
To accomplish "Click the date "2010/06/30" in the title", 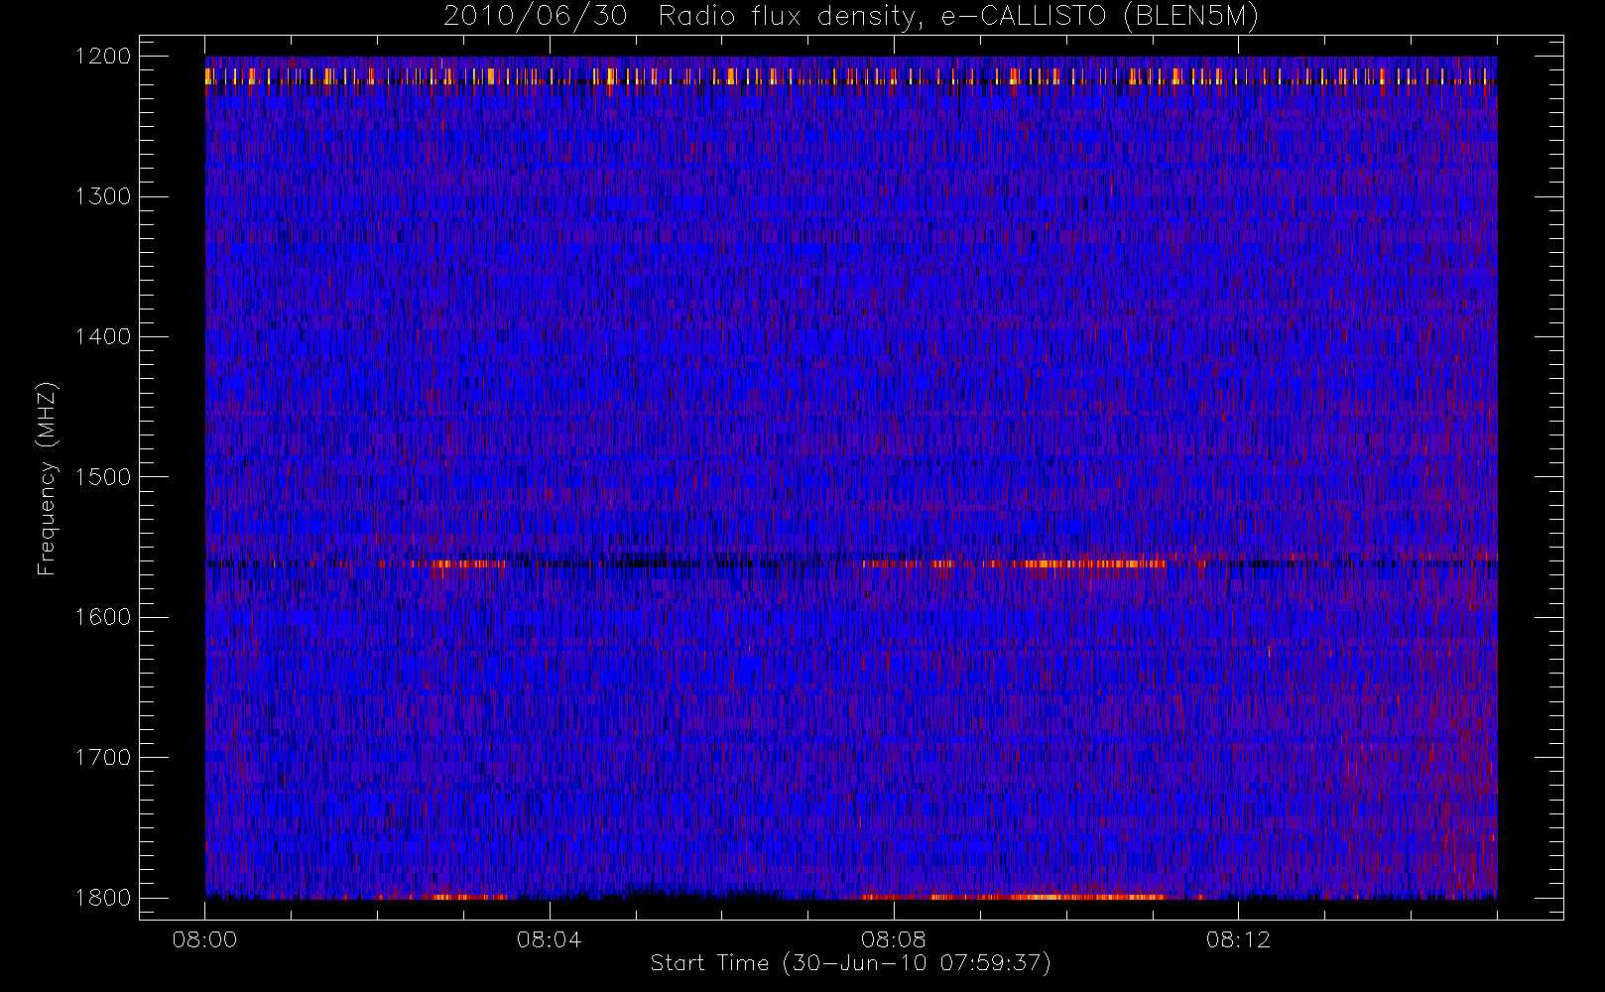I will tap(536, 17).
